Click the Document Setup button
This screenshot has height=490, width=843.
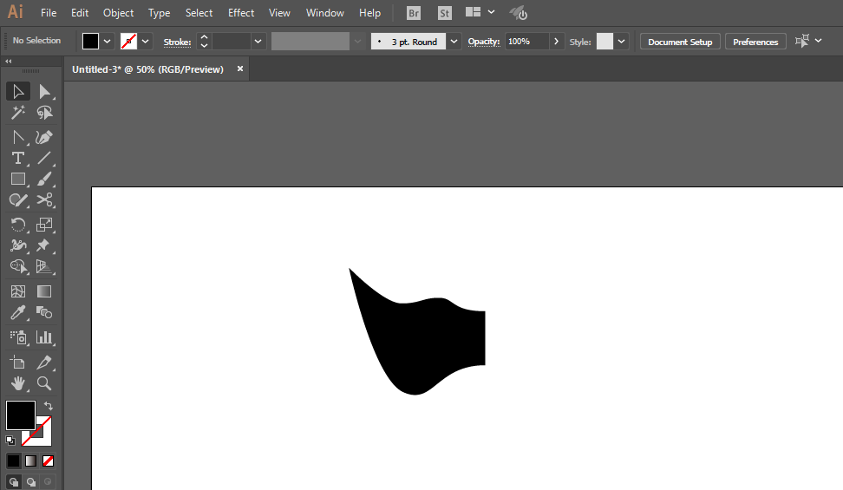[680, 42]
